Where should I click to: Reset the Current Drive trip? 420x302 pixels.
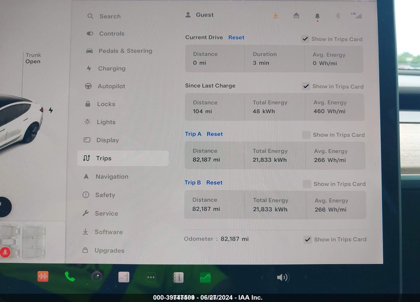point(236,37)
